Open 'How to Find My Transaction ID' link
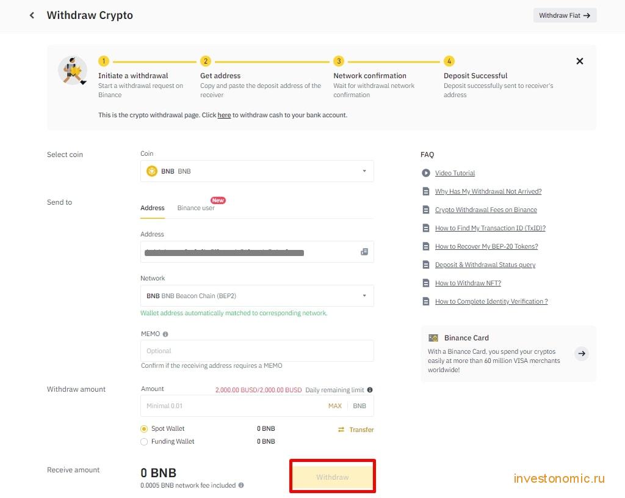The height and width of the screenshot is (498, 625). coord(490,229)
